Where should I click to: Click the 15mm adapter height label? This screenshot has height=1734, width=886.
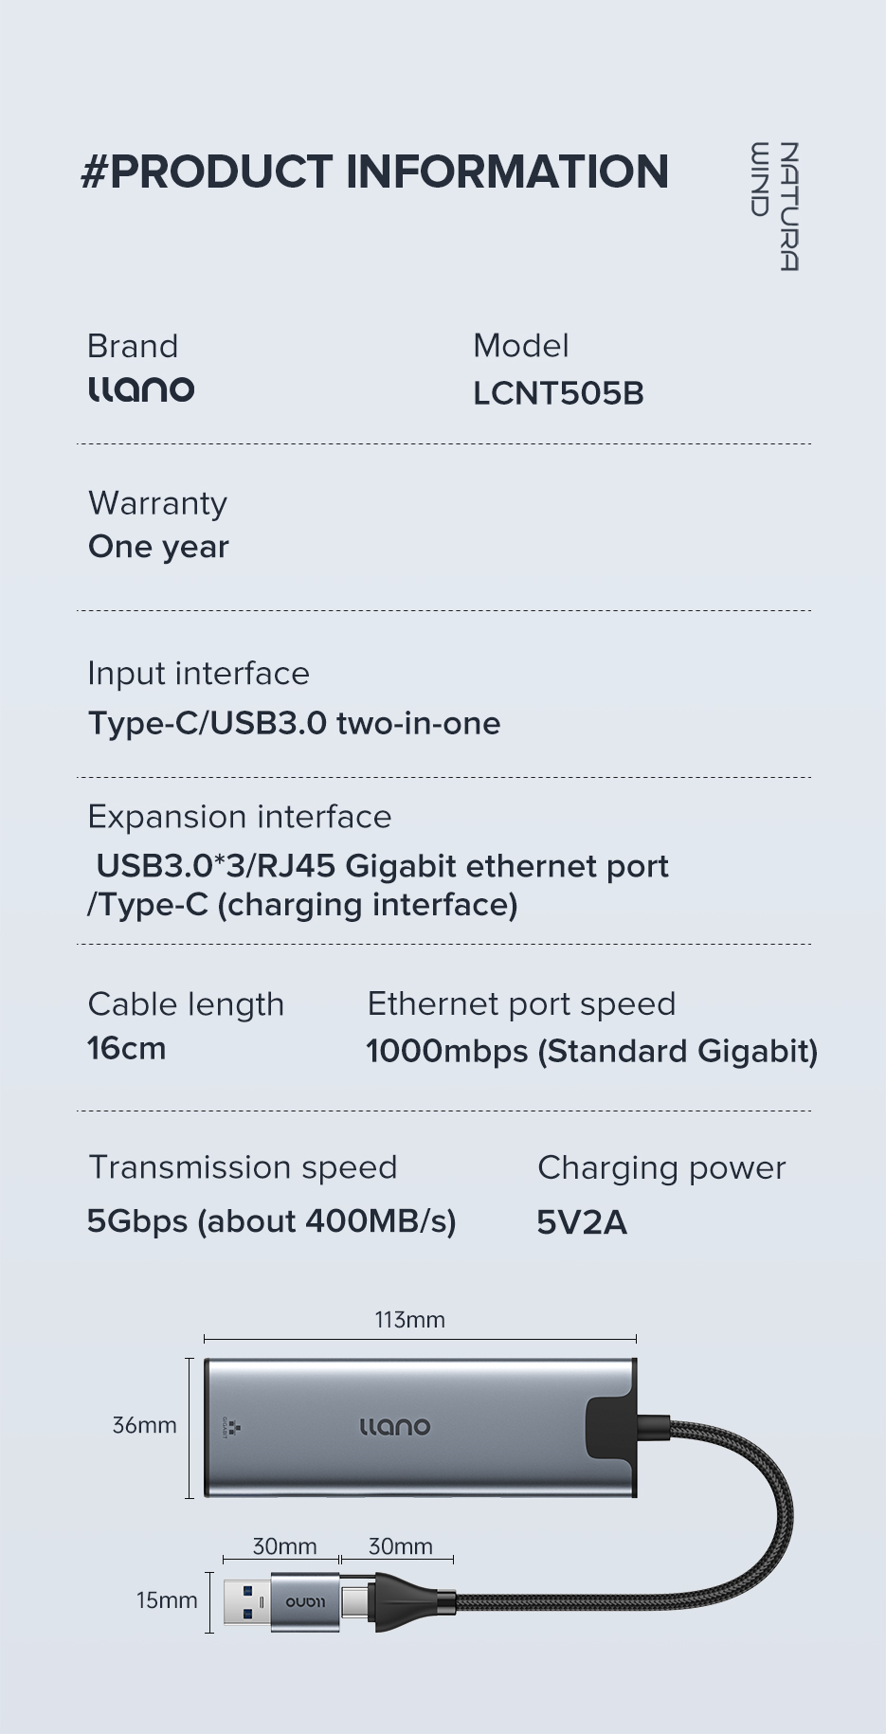click(x=167, y=1600)
